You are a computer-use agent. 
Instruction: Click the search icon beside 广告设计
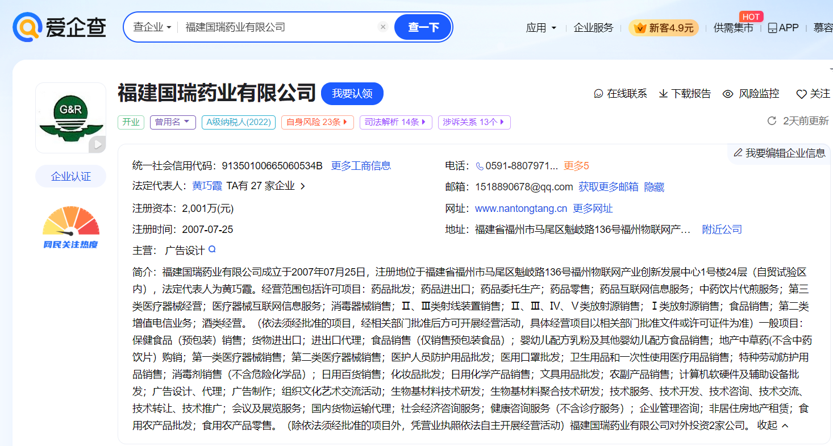click(212, 249)
